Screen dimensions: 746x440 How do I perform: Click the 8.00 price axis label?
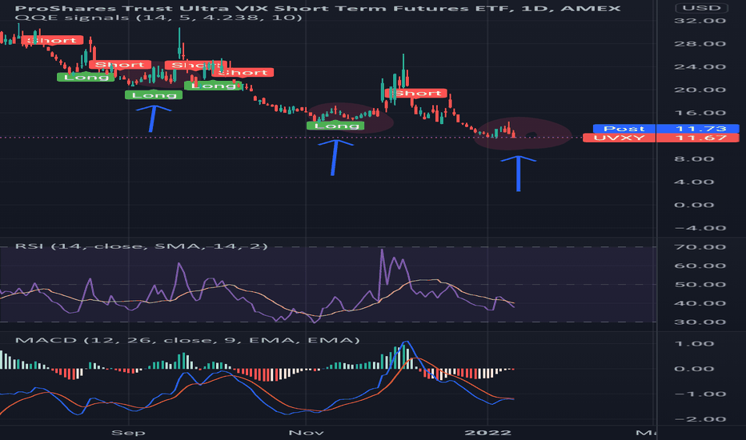694,159
